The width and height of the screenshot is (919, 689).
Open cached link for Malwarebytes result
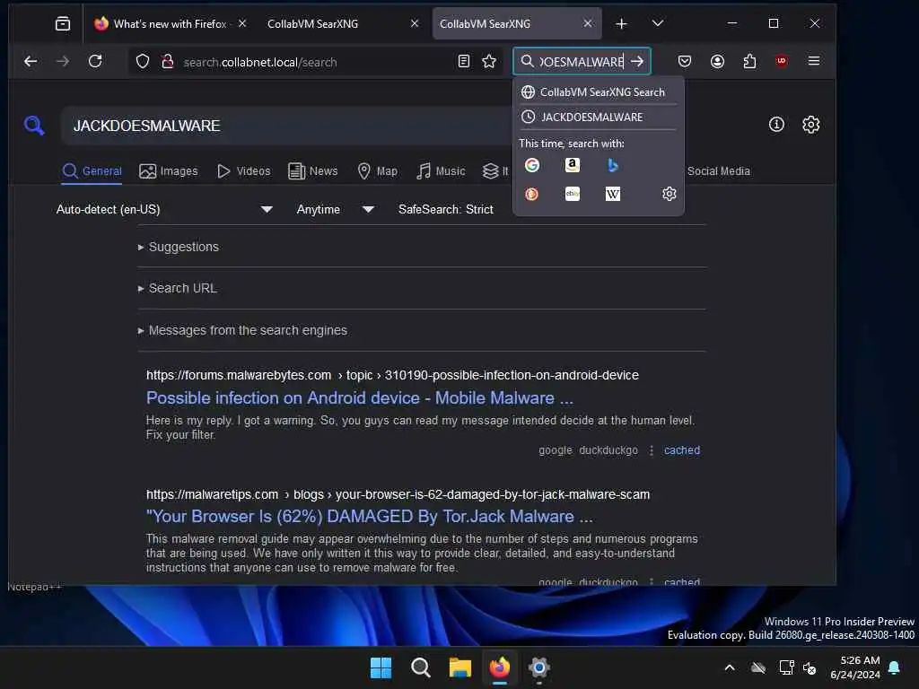(682, 450)
